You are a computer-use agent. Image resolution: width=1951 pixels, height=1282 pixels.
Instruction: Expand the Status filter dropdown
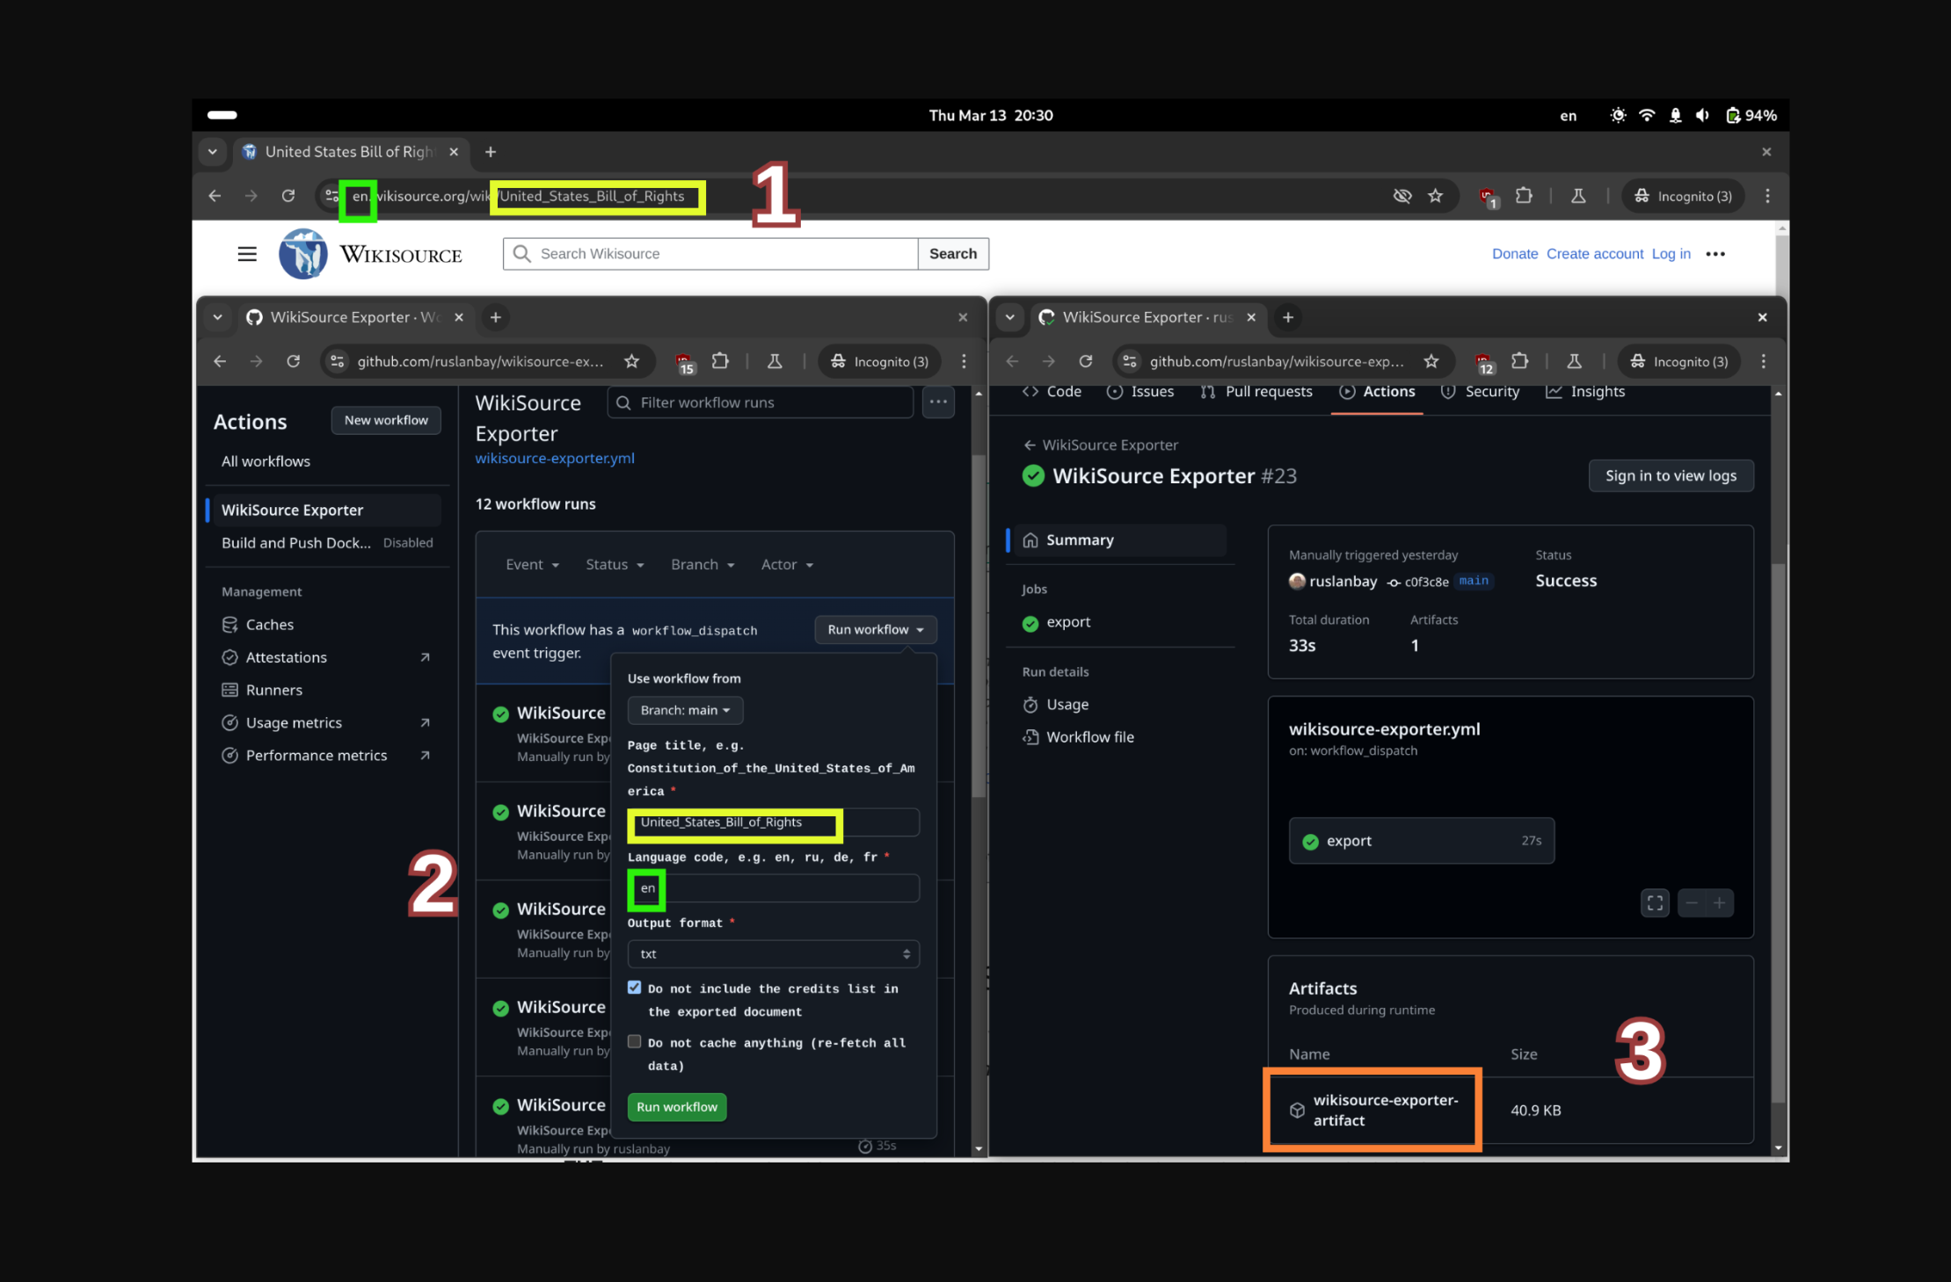tap(615, 565)
